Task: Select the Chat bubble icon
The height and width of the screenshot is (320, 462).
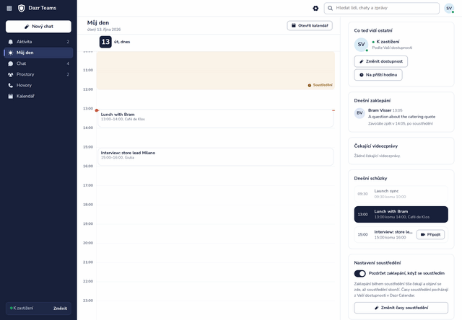Action: [x=11, y=63]
